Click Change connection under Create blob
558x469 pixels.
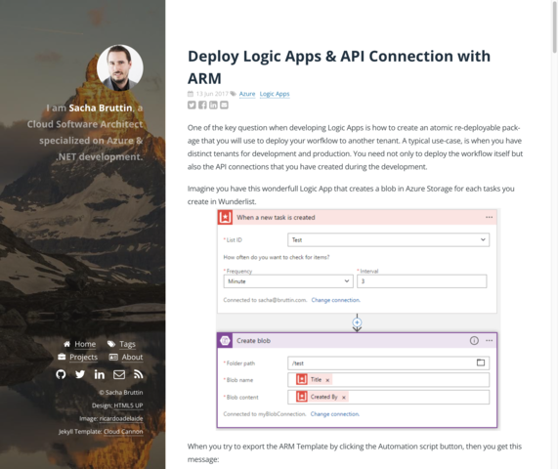click(335, 414)
